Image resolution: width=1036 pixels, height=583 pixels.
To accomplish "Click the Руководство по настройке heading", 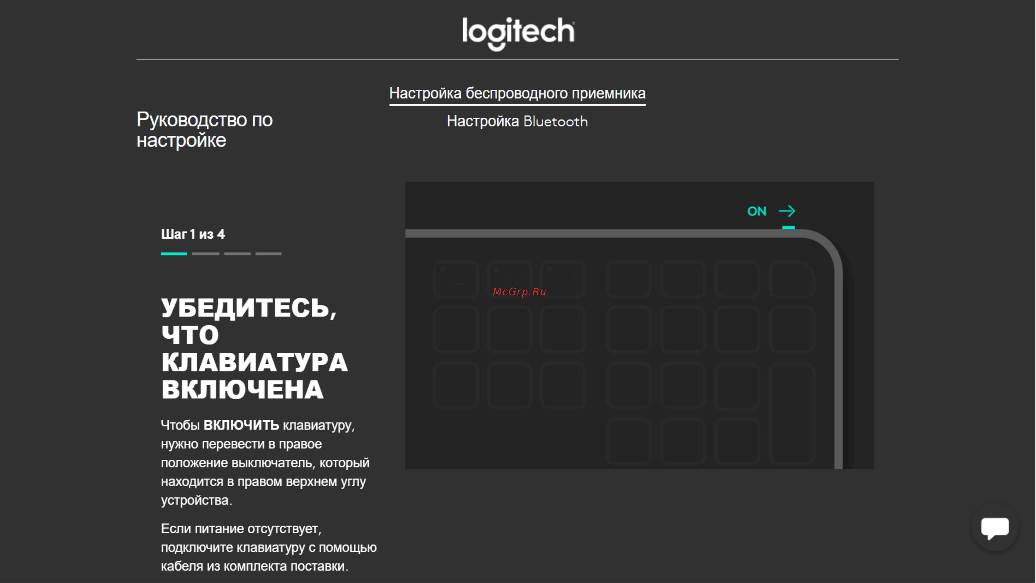I will pos(205,129).
